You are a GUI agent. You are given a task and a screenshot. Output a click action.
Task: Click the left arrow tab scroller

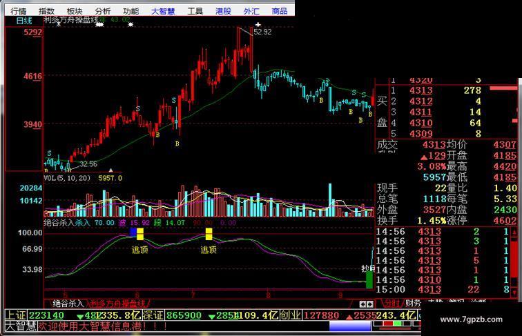click(363, 304)
